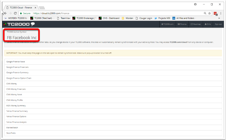This screenshot has width=226, height=140.
Task: Open CNN Money Financials
Action: [x=113, y=89]
